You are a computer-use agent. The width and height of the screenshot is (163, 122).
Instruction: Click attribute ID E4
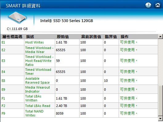(3, 72)
